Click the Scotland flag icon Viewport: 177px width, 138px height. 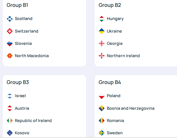point(10,19)
